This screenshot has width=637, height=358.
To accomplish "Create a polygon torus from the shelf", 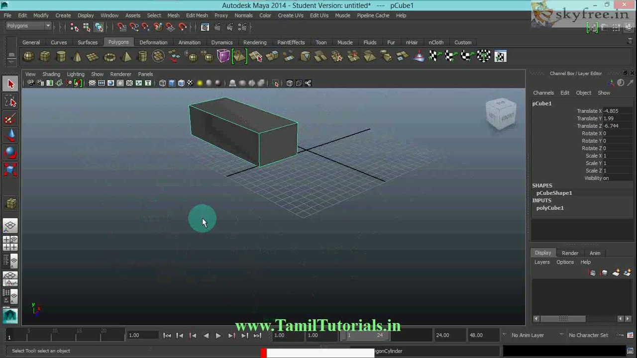I will tap(109, 57).
